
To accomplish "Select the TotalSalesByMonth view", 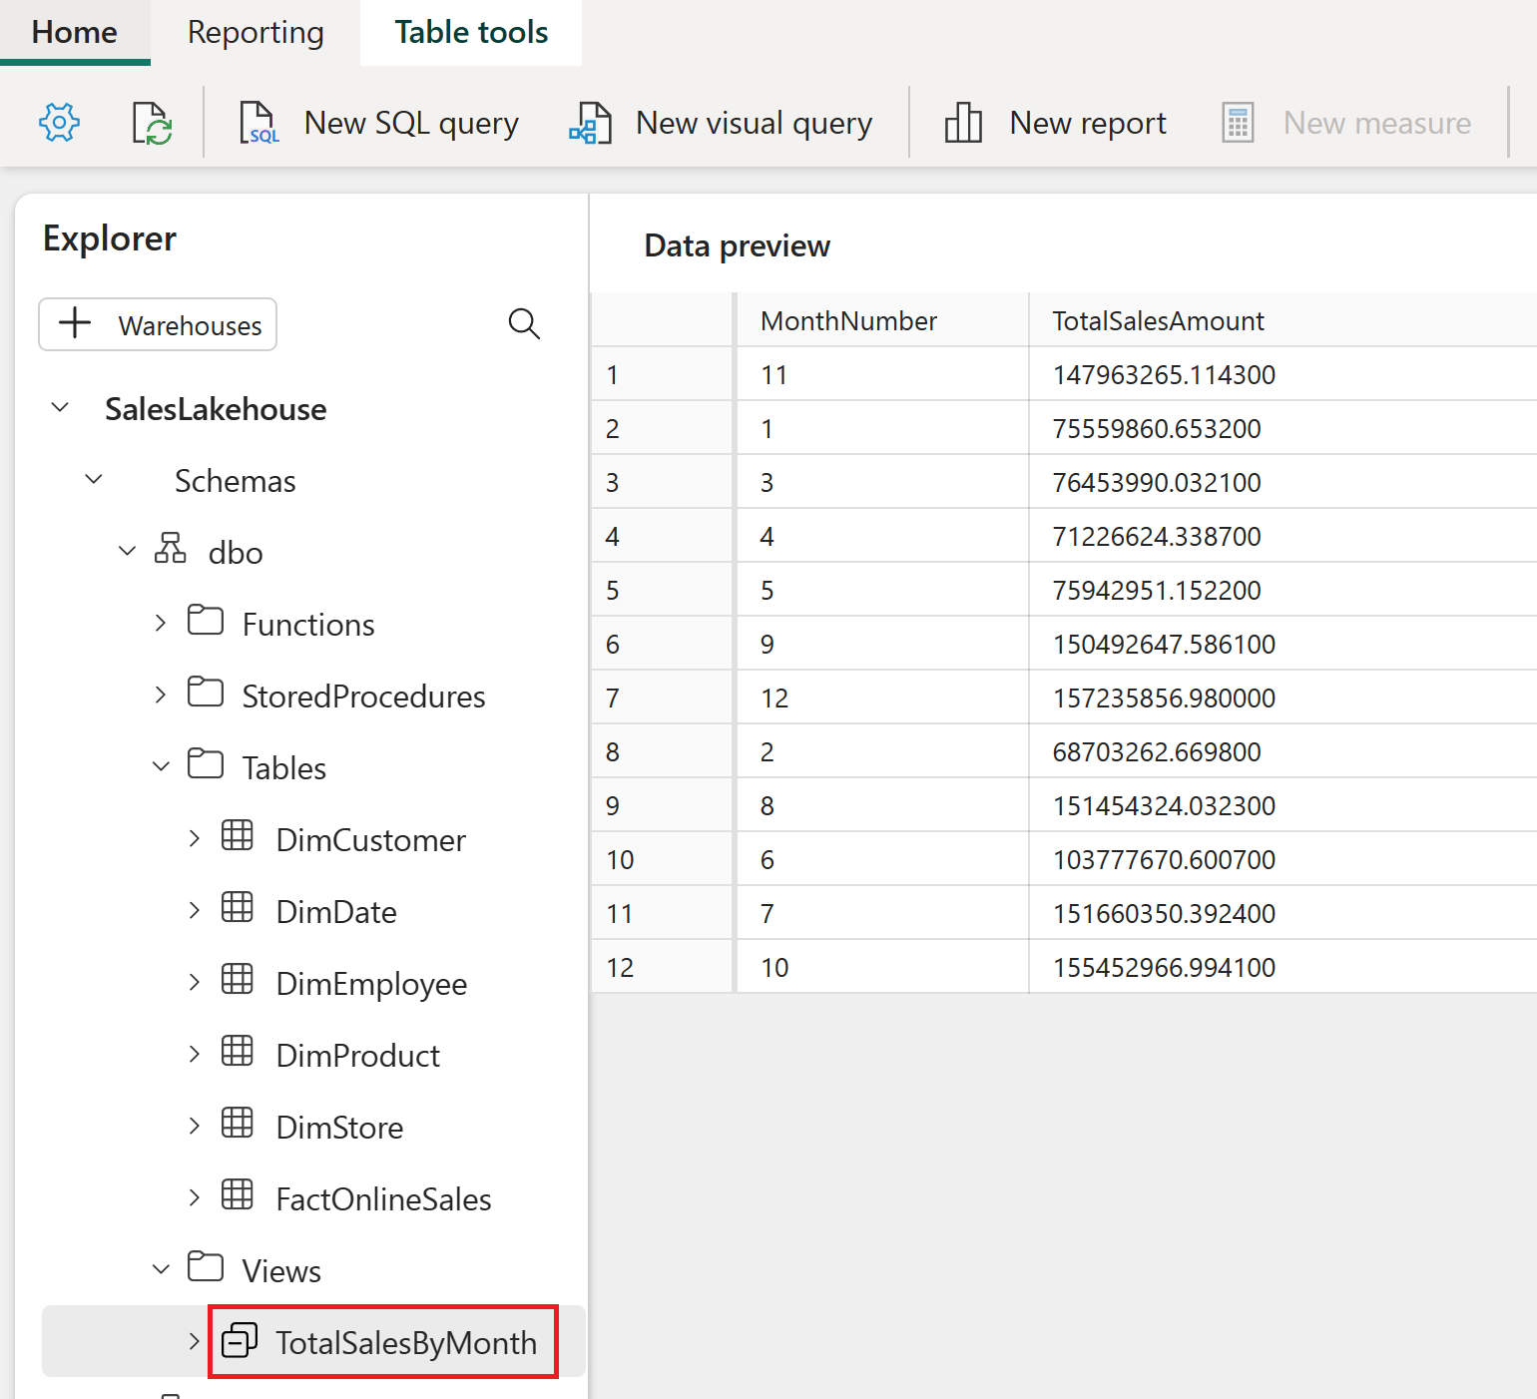I will pyautogui.click(x=406, y=1343).
